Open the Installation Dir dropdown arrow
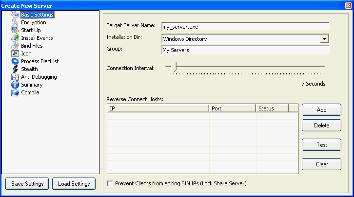 coord(324,38)
